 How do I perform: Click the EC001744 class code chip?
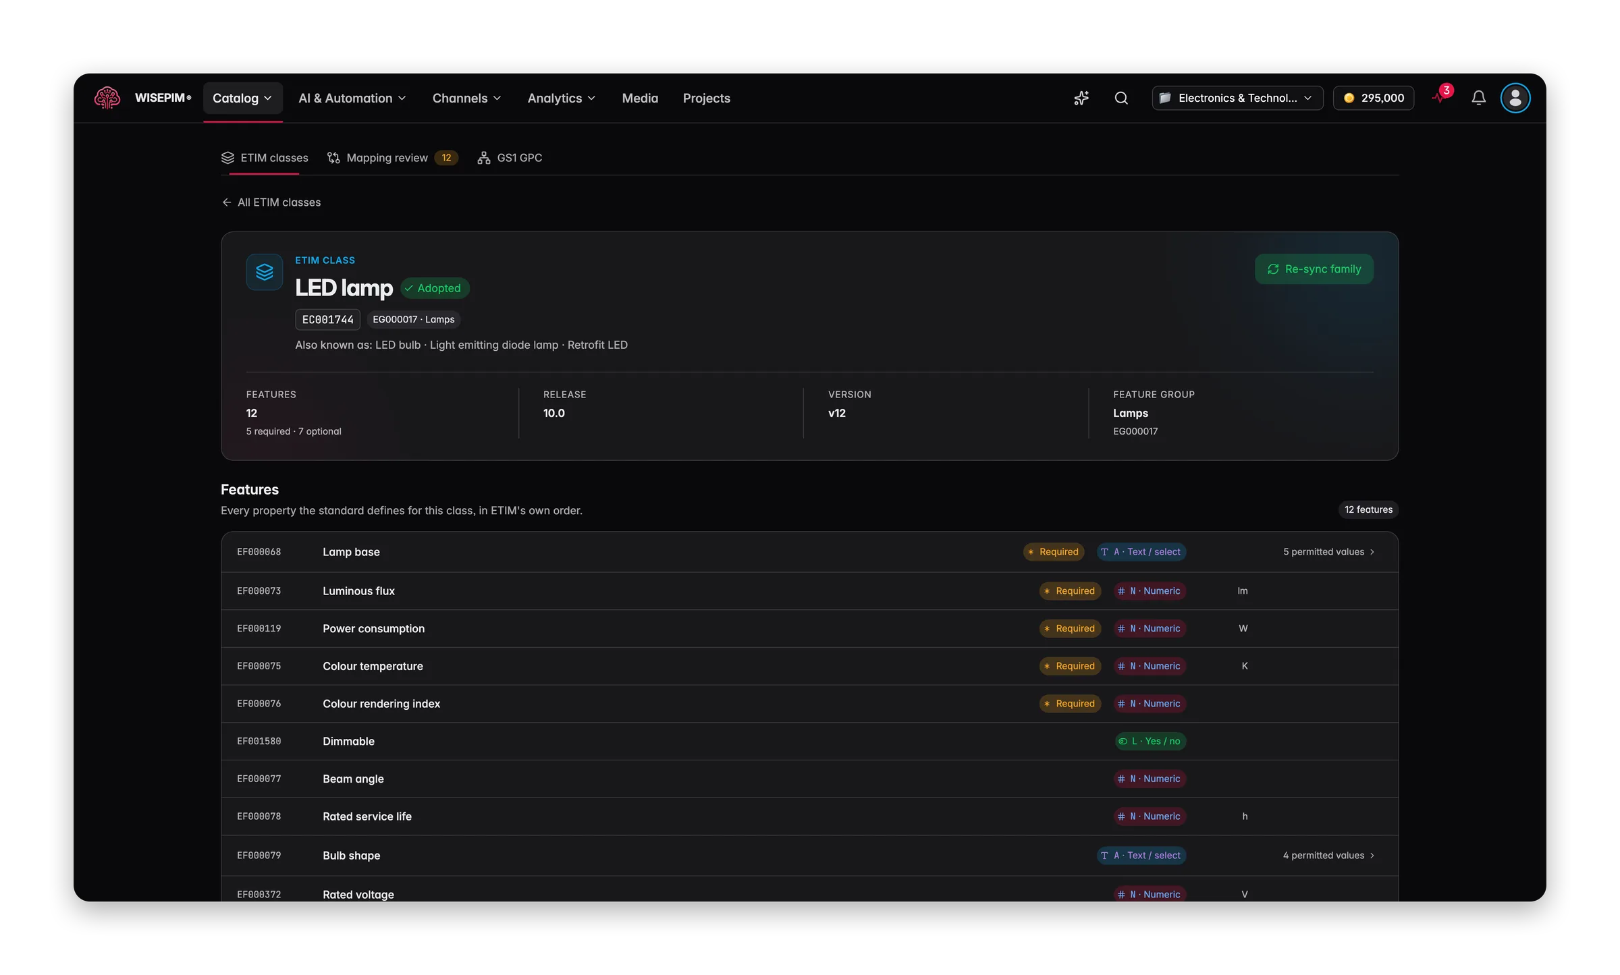click(327, 319)
